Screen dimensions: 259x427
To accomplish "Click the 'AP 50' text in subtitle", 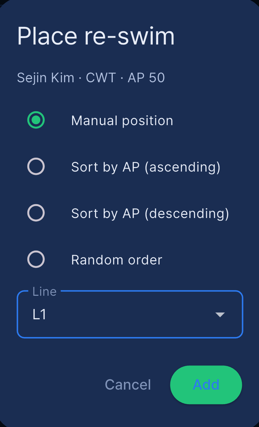I will click(146, 78).
